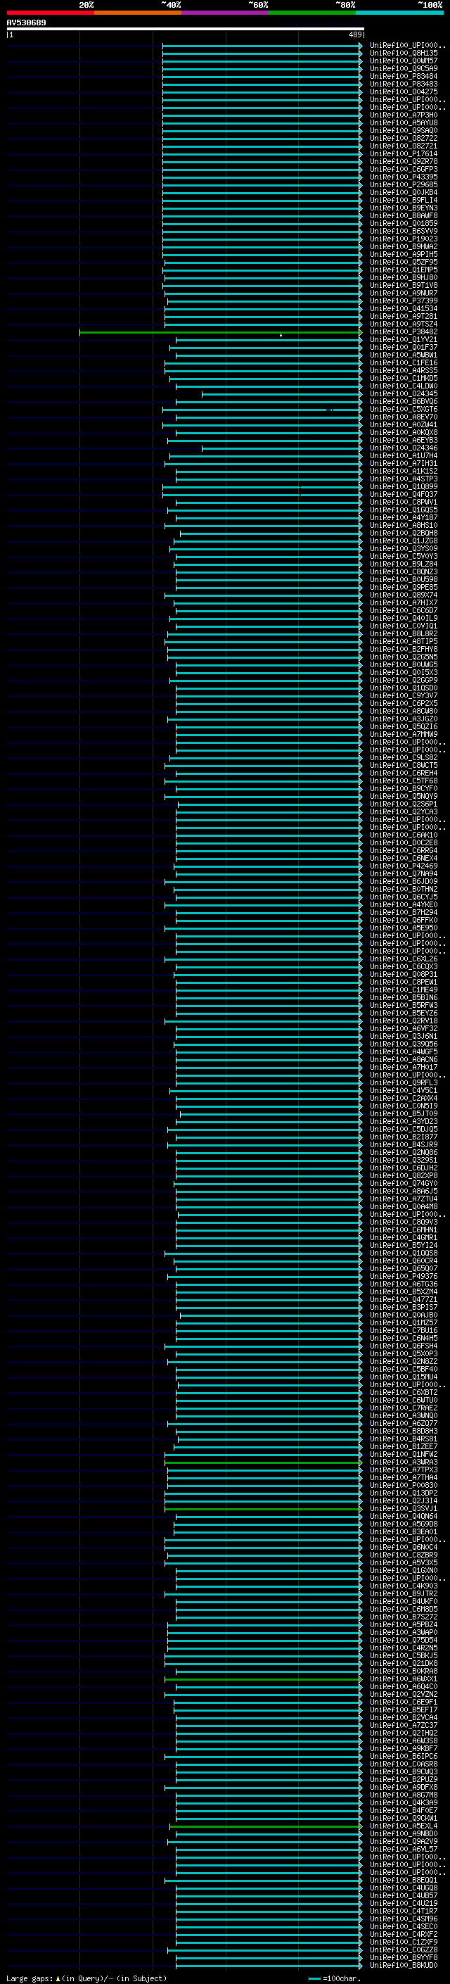Select hit label UniRef100_P38482
450x1984 pixels.
click(x=403, y=331)
